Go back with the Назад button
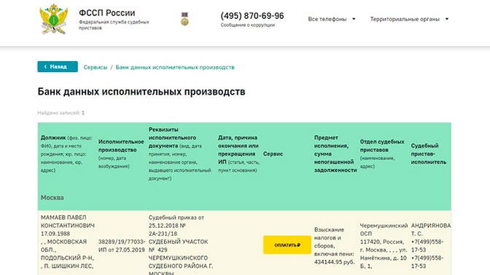490x275 pixels. point(58,67)
